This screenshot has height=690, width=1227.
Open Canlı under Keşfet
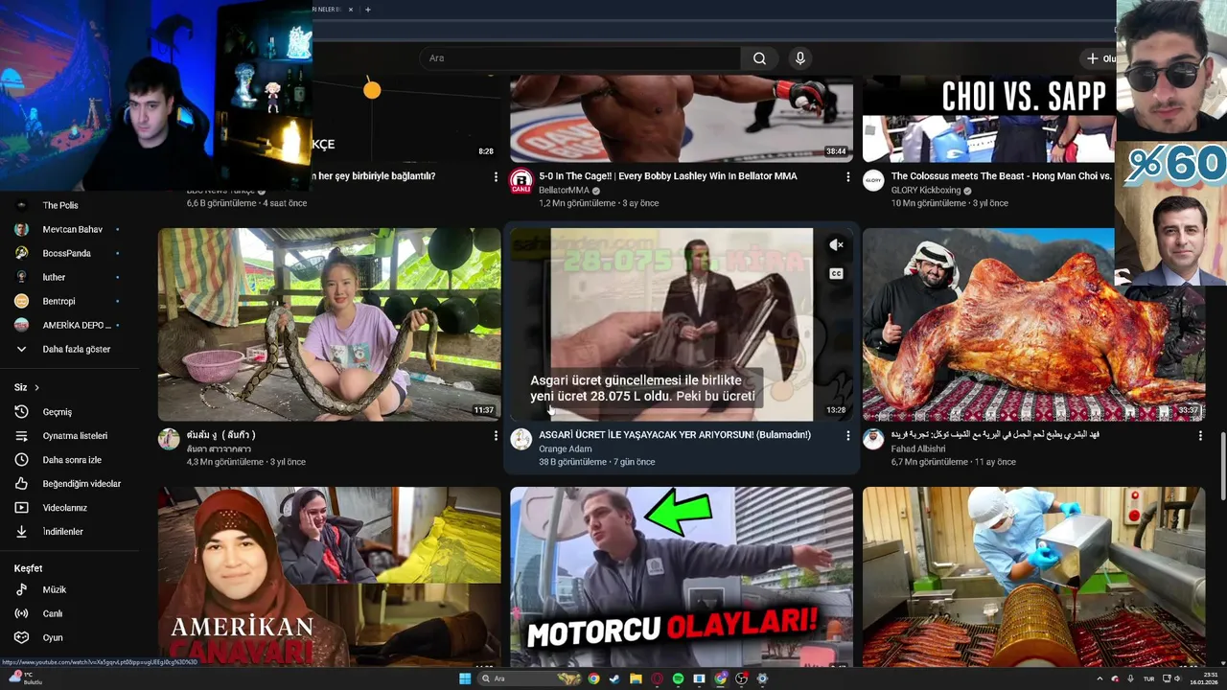tap(52, 614)
